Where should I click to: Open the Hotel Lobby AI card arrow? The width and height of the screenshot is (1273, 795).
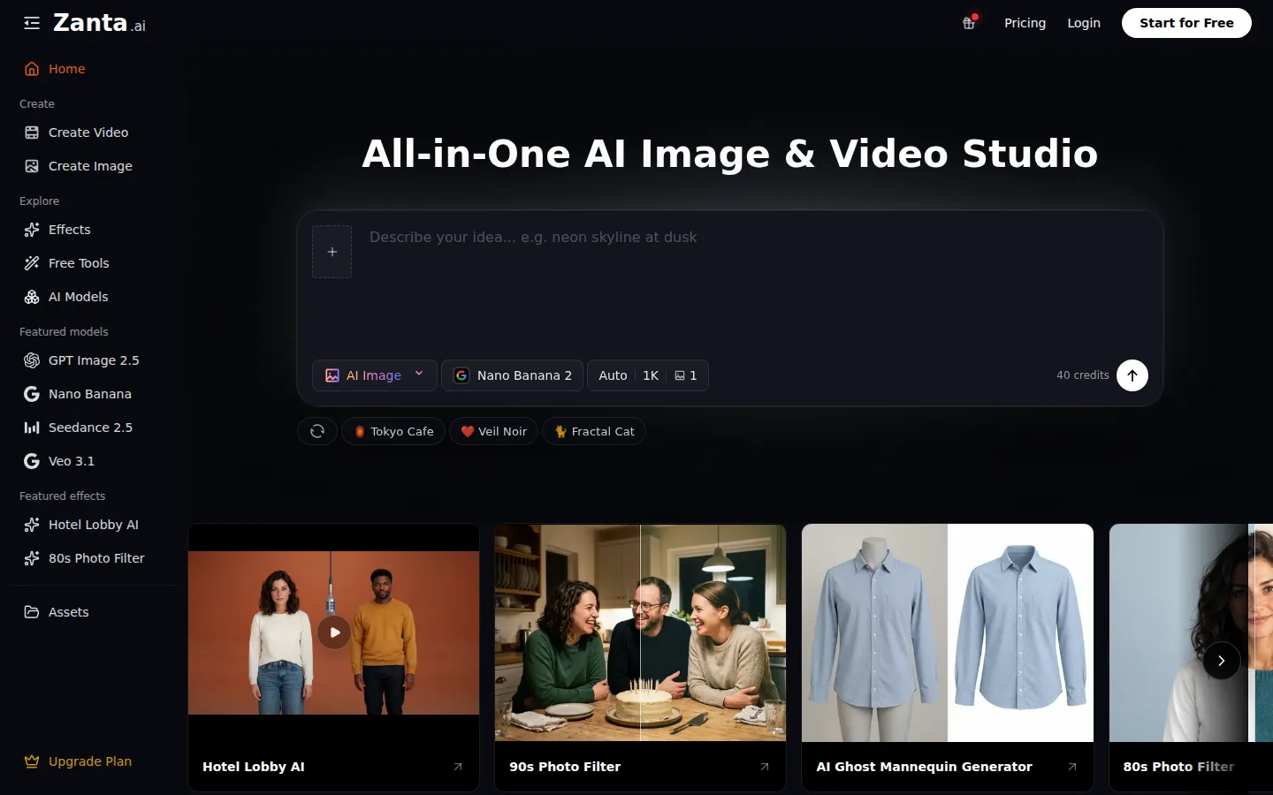tap(458, 767)
